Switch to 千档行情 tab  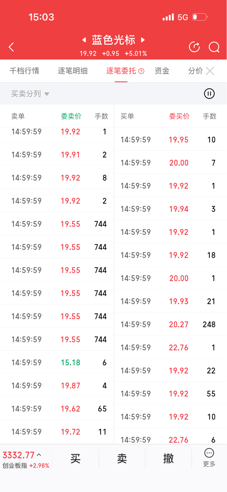[x=25, y=71]
